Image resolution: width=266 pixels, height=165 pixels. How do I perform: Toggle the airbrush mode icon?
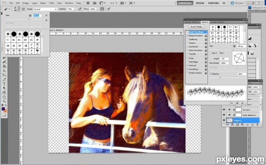coord(102,9)
